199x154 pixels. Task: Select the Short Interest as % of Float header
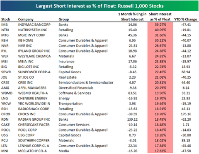[x=160, y=17]
